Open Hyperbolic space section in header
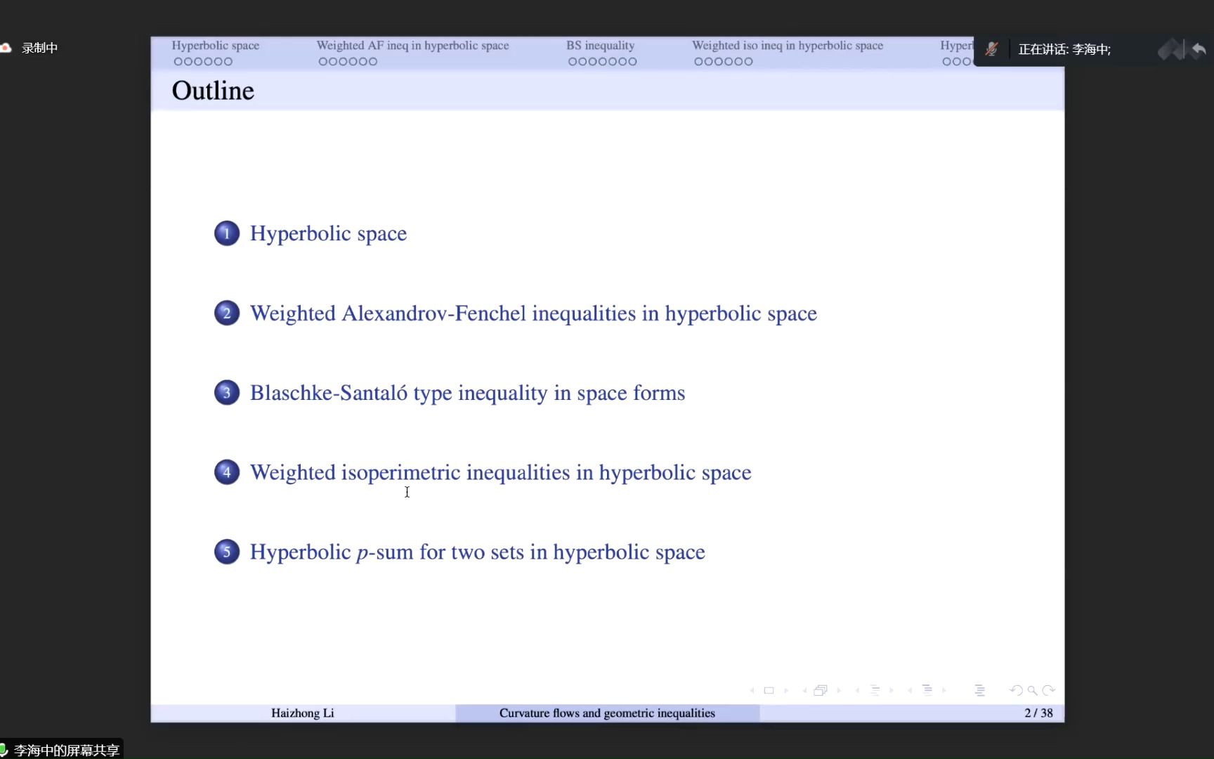This screenshot has width=1214, height=759. coord(216,46)
